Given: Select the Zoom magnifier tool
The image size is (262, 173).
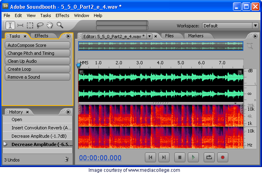Looking at the screenshot, I should 60,25.
